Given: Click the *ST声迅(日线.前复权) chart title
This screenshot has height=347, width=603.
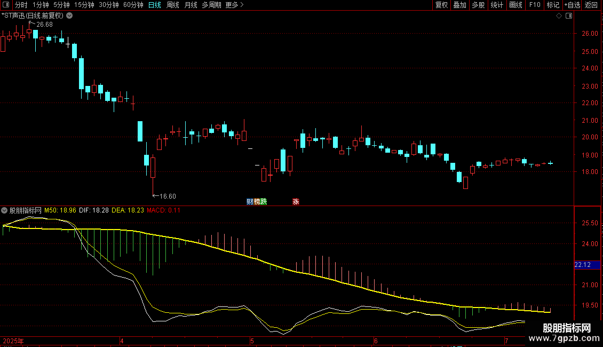Looking at the screenshot, I should (x=33, y=16).
